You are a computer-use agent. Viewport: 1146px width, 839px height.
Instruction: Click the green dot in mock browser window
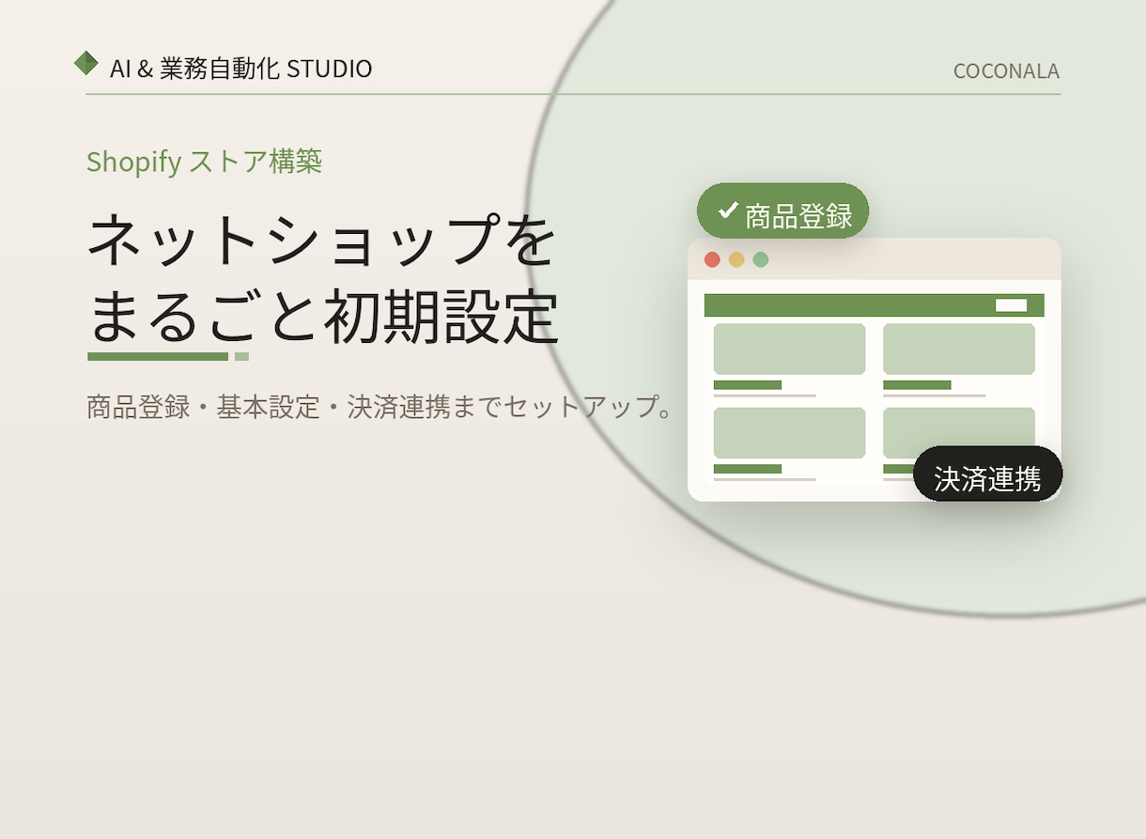(761, 259)
